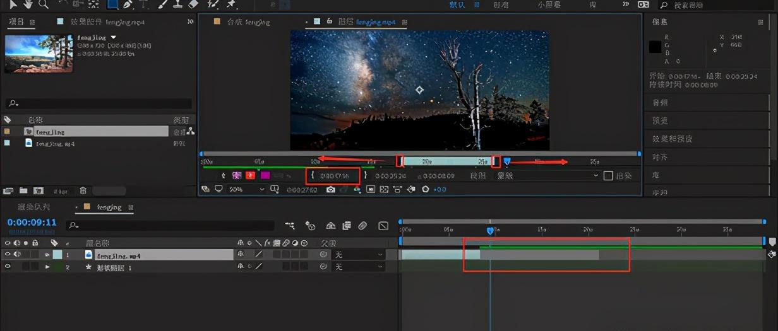Toggle the shy switch for shape layer 1

241,267
